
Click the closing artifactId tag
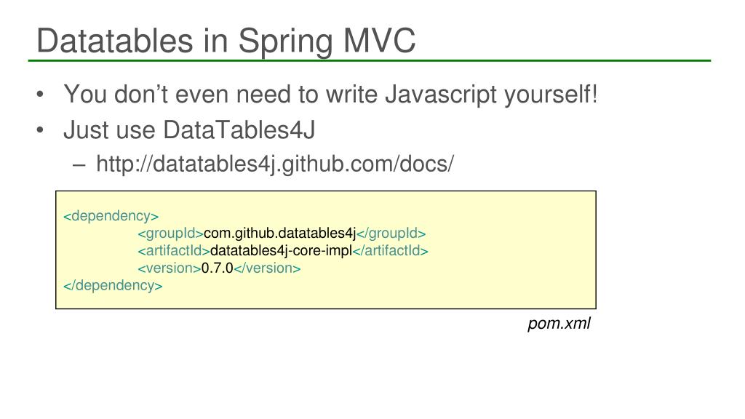(x=390, y=251)
